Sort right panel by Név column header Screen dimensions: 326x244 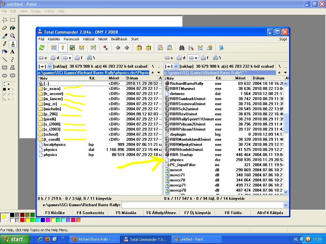tap(189, 78)
